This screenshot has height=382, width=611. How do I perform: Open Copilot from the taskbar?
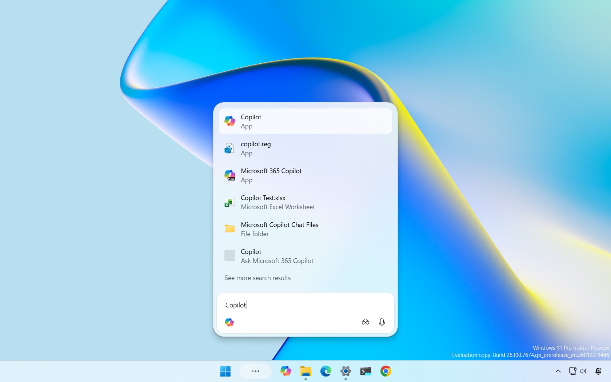pyautogui.click(x=286, y=371)
